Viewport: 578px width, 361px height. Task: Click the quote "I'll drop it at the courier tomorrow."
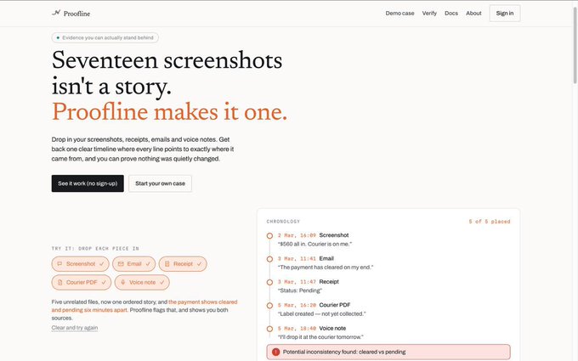coord(320,336)
